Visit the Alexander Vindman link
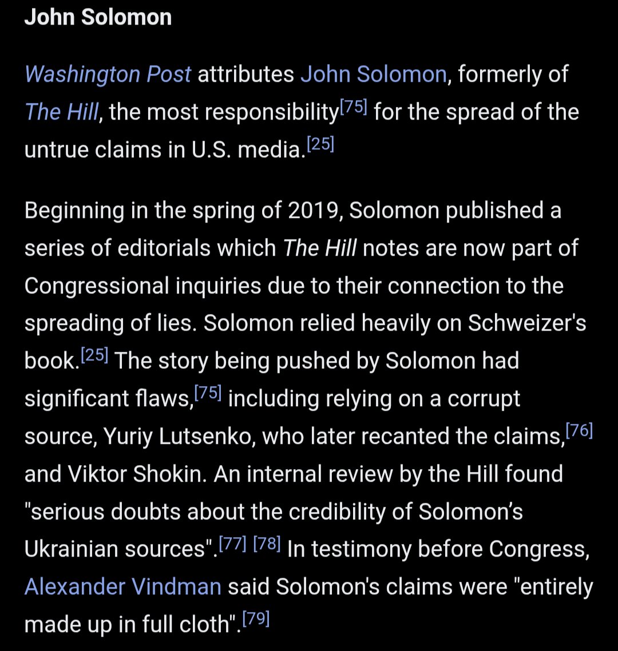Image resolution: width=618 pixels, height=651 pixels. 123,587
